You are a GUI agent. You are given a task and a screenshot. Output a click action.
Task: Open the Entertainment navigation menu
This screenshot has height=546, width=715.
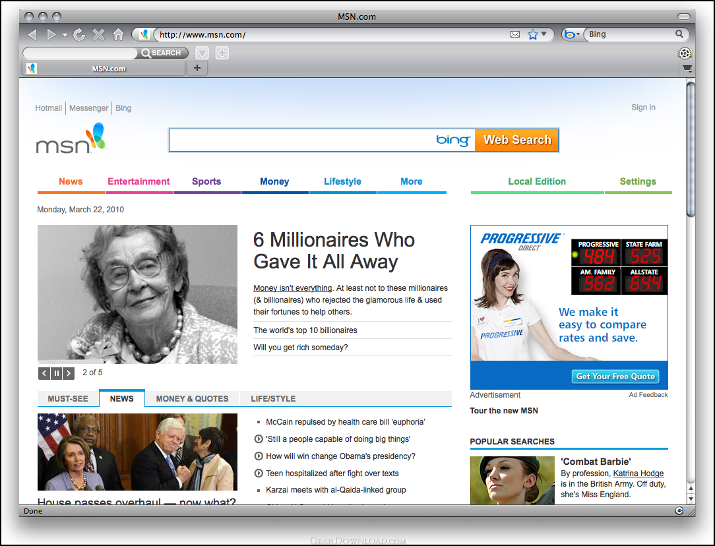coord(139,181)
